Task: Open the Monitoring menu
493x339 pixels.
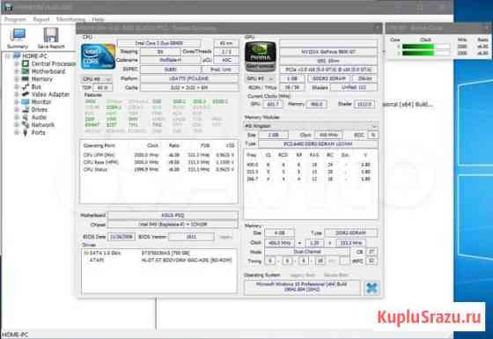Action: [70, 19]
